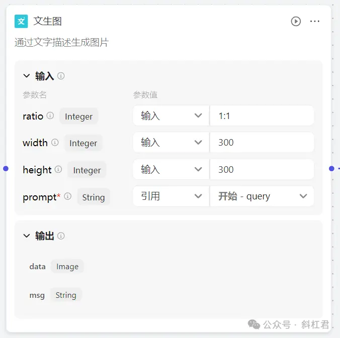The image size is (340, 338).
Task: Open ratio source type dropdown
Action: coord(171,116)
